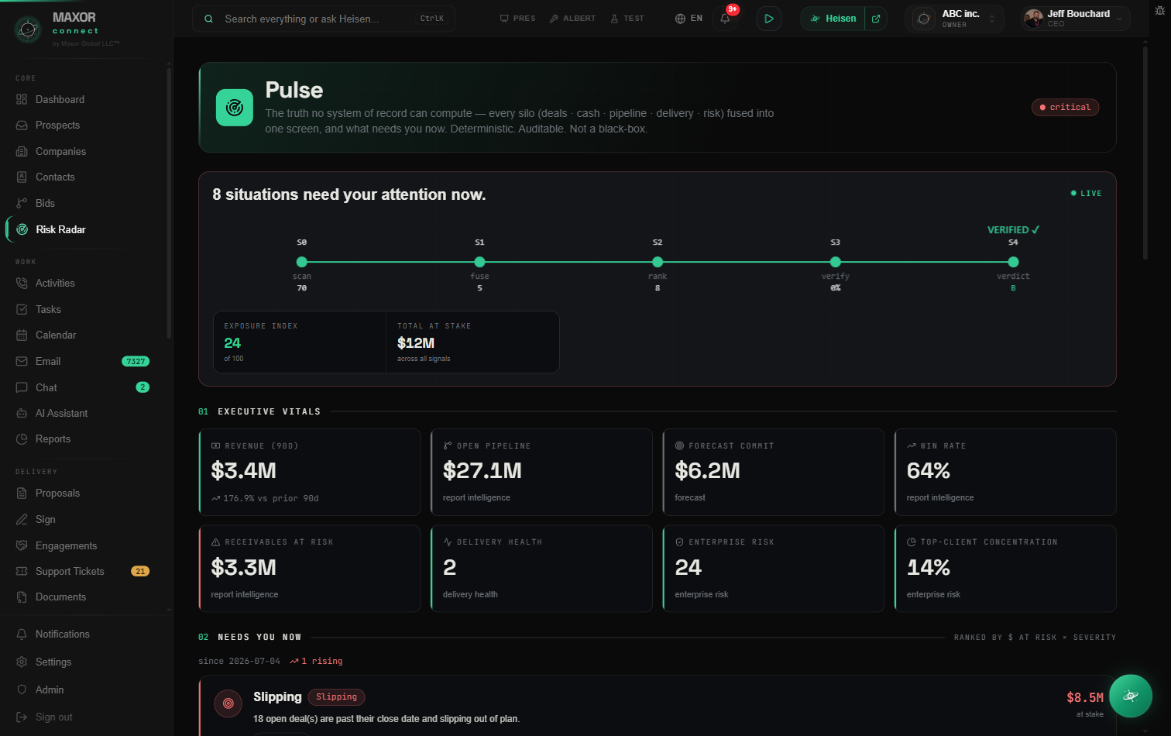Click the Support Tickets ticket icon
The width and height of the screenshot is (1171, 736).
click(x=22, y=571)
